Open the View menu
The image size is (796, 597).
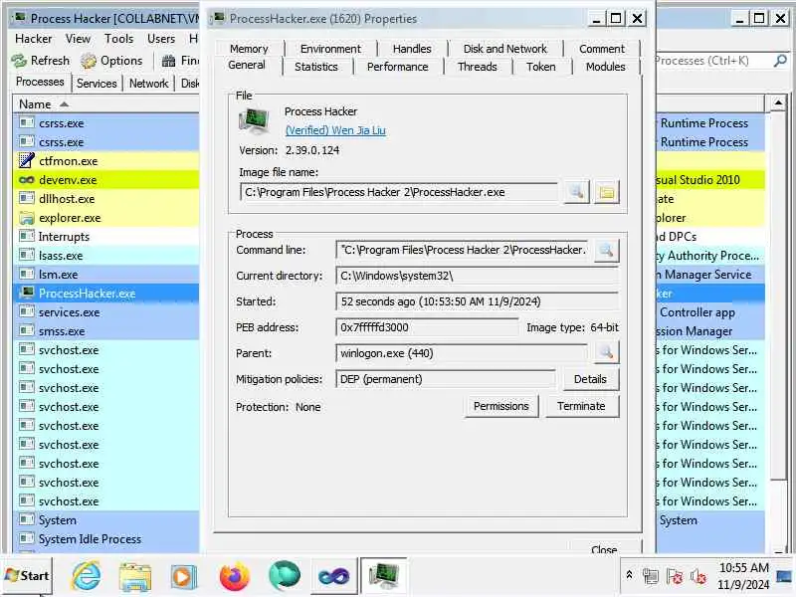point(78,39)
